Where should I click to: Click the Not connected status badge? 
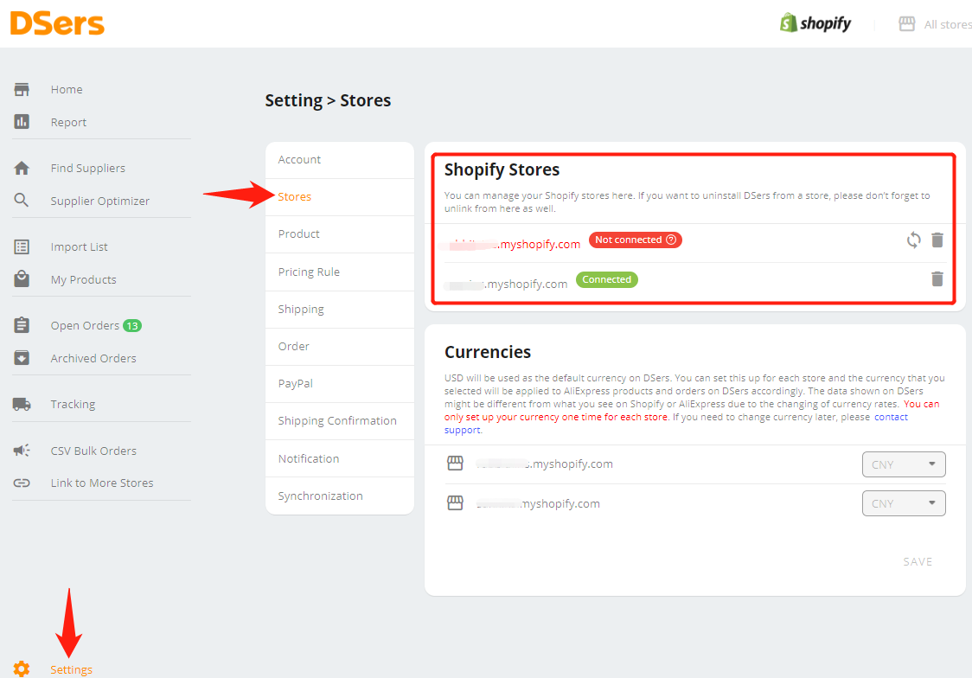[x=636, y=240]
